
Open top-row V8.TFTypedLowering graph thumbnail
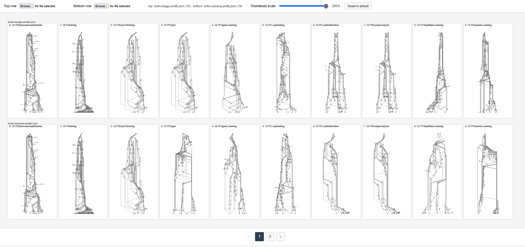click(235, 71)
